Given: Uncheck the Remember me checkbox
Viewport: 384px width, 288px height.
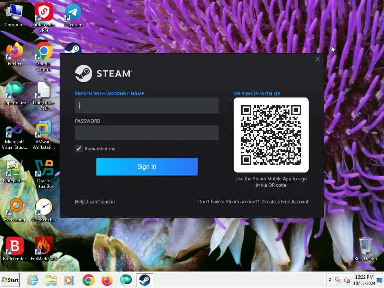Looking at the screenshot, I should 79,148.
